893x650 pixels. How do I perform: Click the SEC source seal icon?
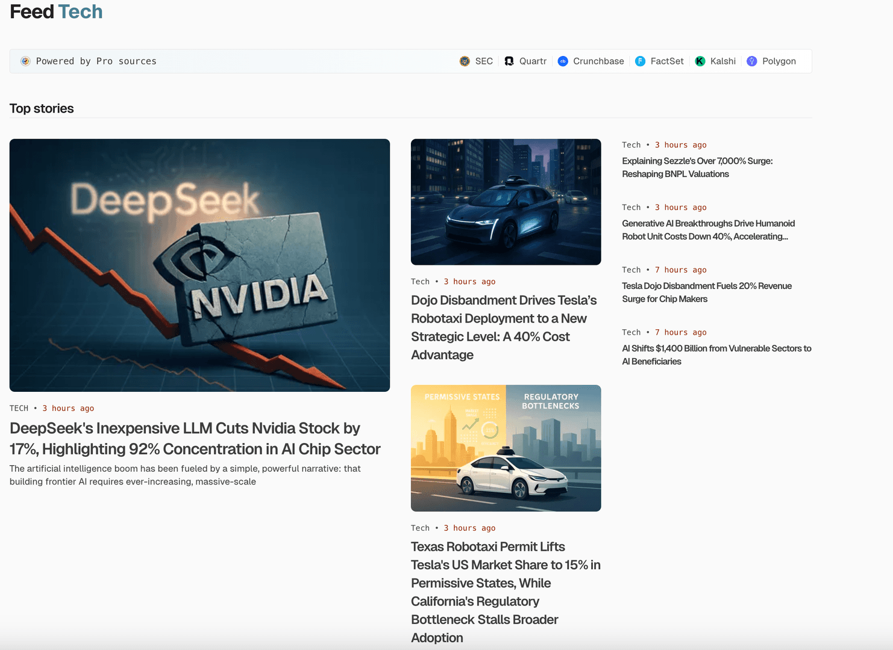pyautogui.click(x=465, y=61)
